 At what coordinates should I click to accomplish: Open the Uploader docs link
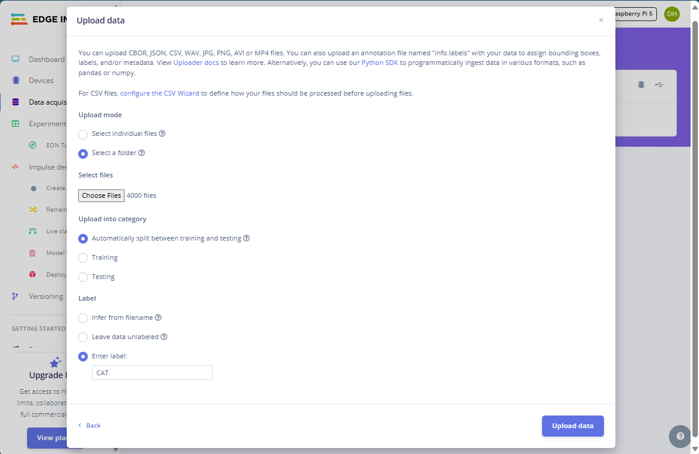click(x=196, y=63)
